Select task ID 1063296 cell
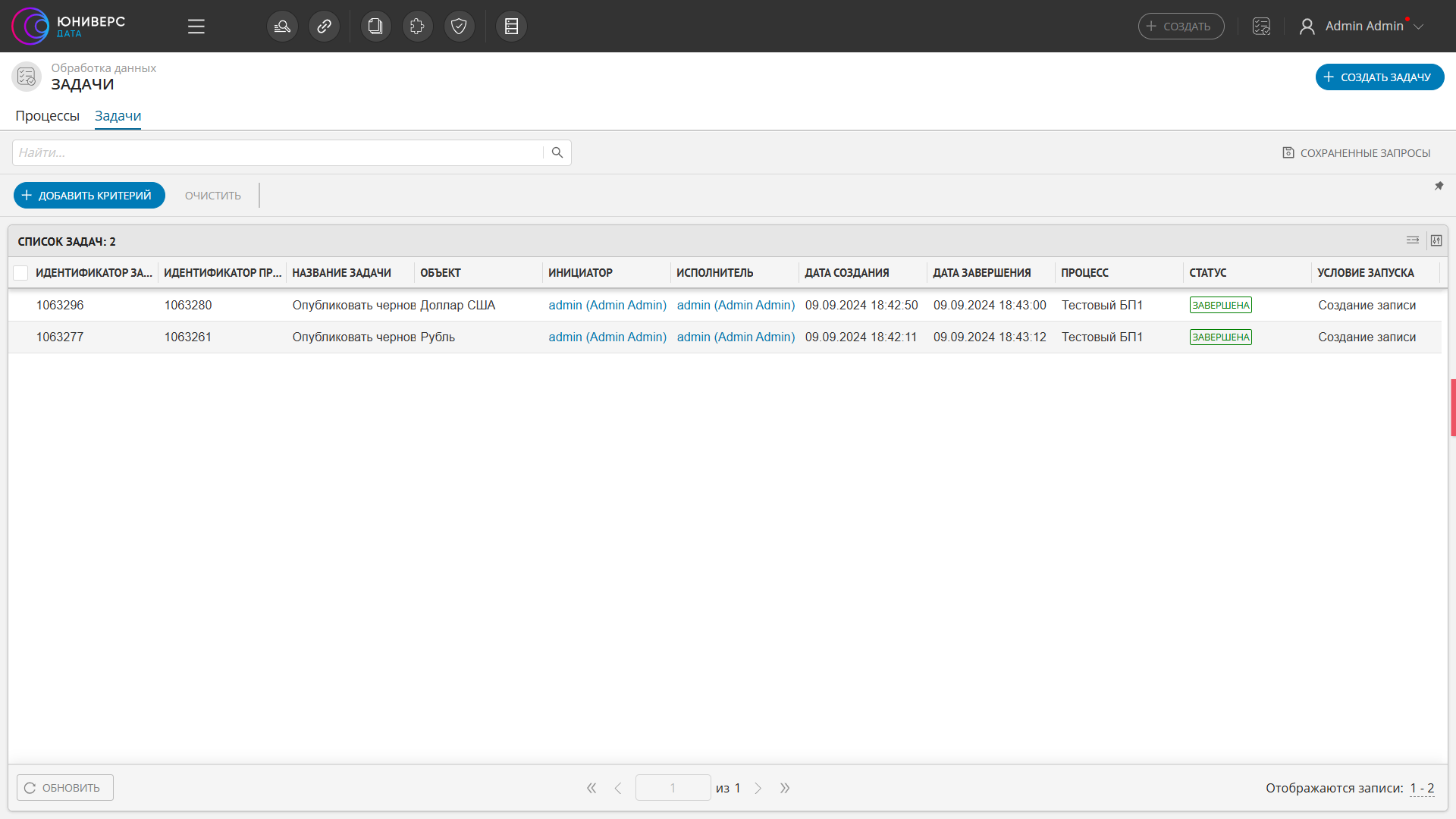The width and height of the screenshot is (1456, 819). click(60, 305)
